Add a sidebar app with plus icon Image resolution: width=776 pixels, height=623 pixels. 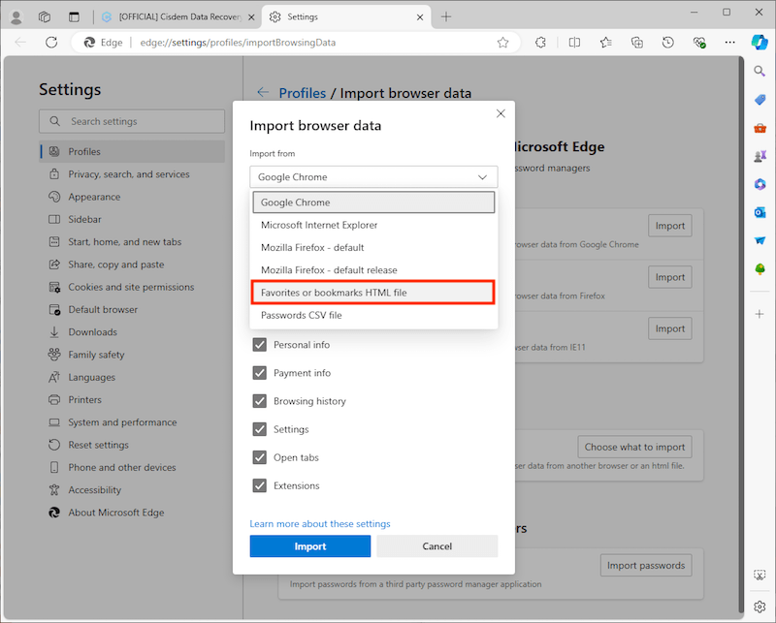[760, 314]
